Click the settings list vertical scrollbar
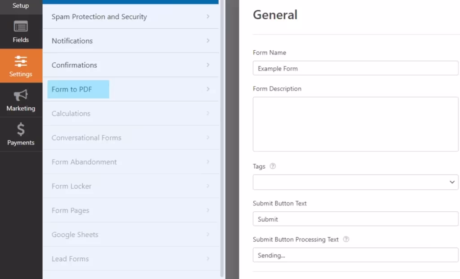 pos(221,135)
